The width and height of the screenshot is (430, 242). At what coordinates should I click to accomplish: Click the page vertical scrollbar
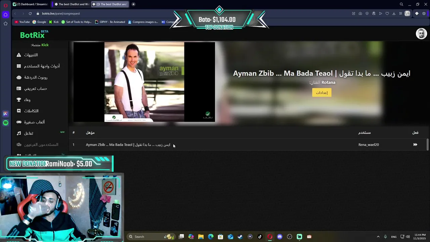pos(427,145)
